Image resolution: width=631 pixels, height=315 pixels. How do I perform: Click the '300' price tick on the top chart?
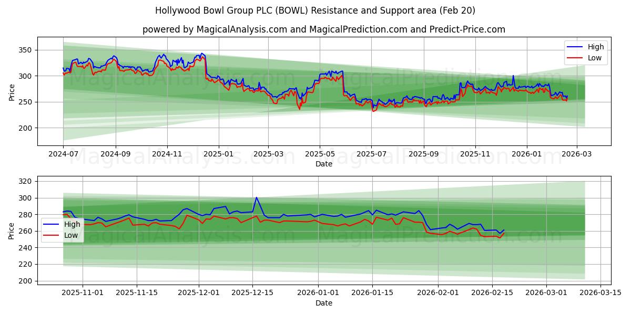(26, 76)
